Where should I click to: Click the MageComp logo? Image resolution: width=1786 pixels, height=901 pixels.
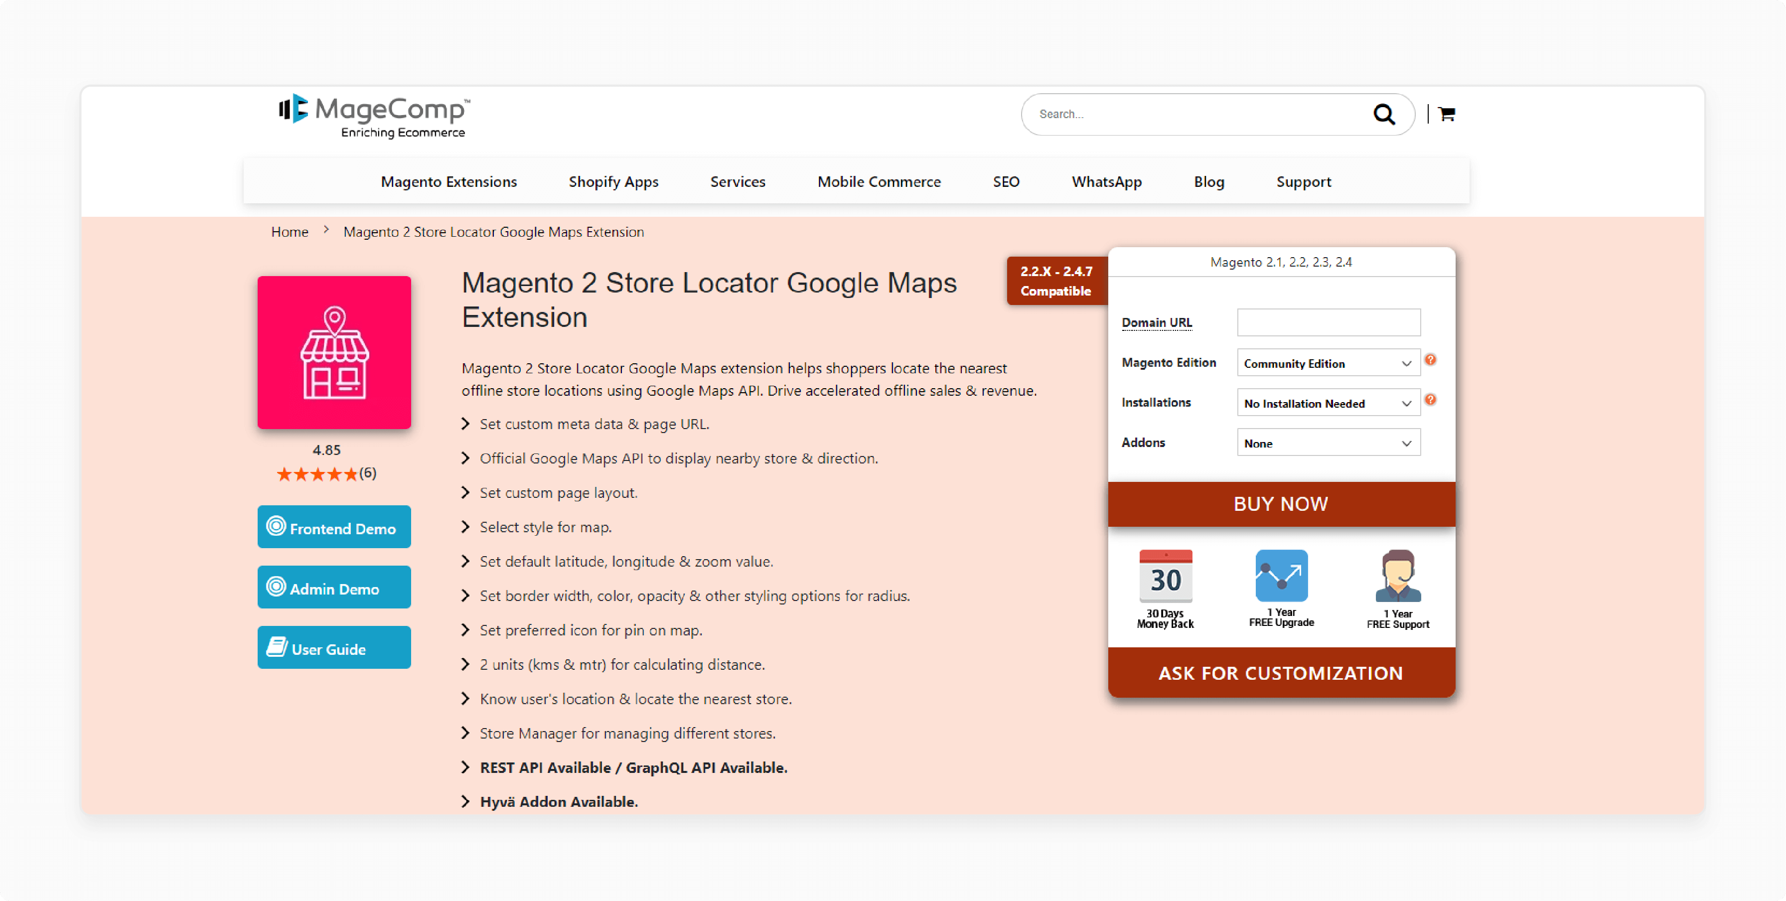374,116
